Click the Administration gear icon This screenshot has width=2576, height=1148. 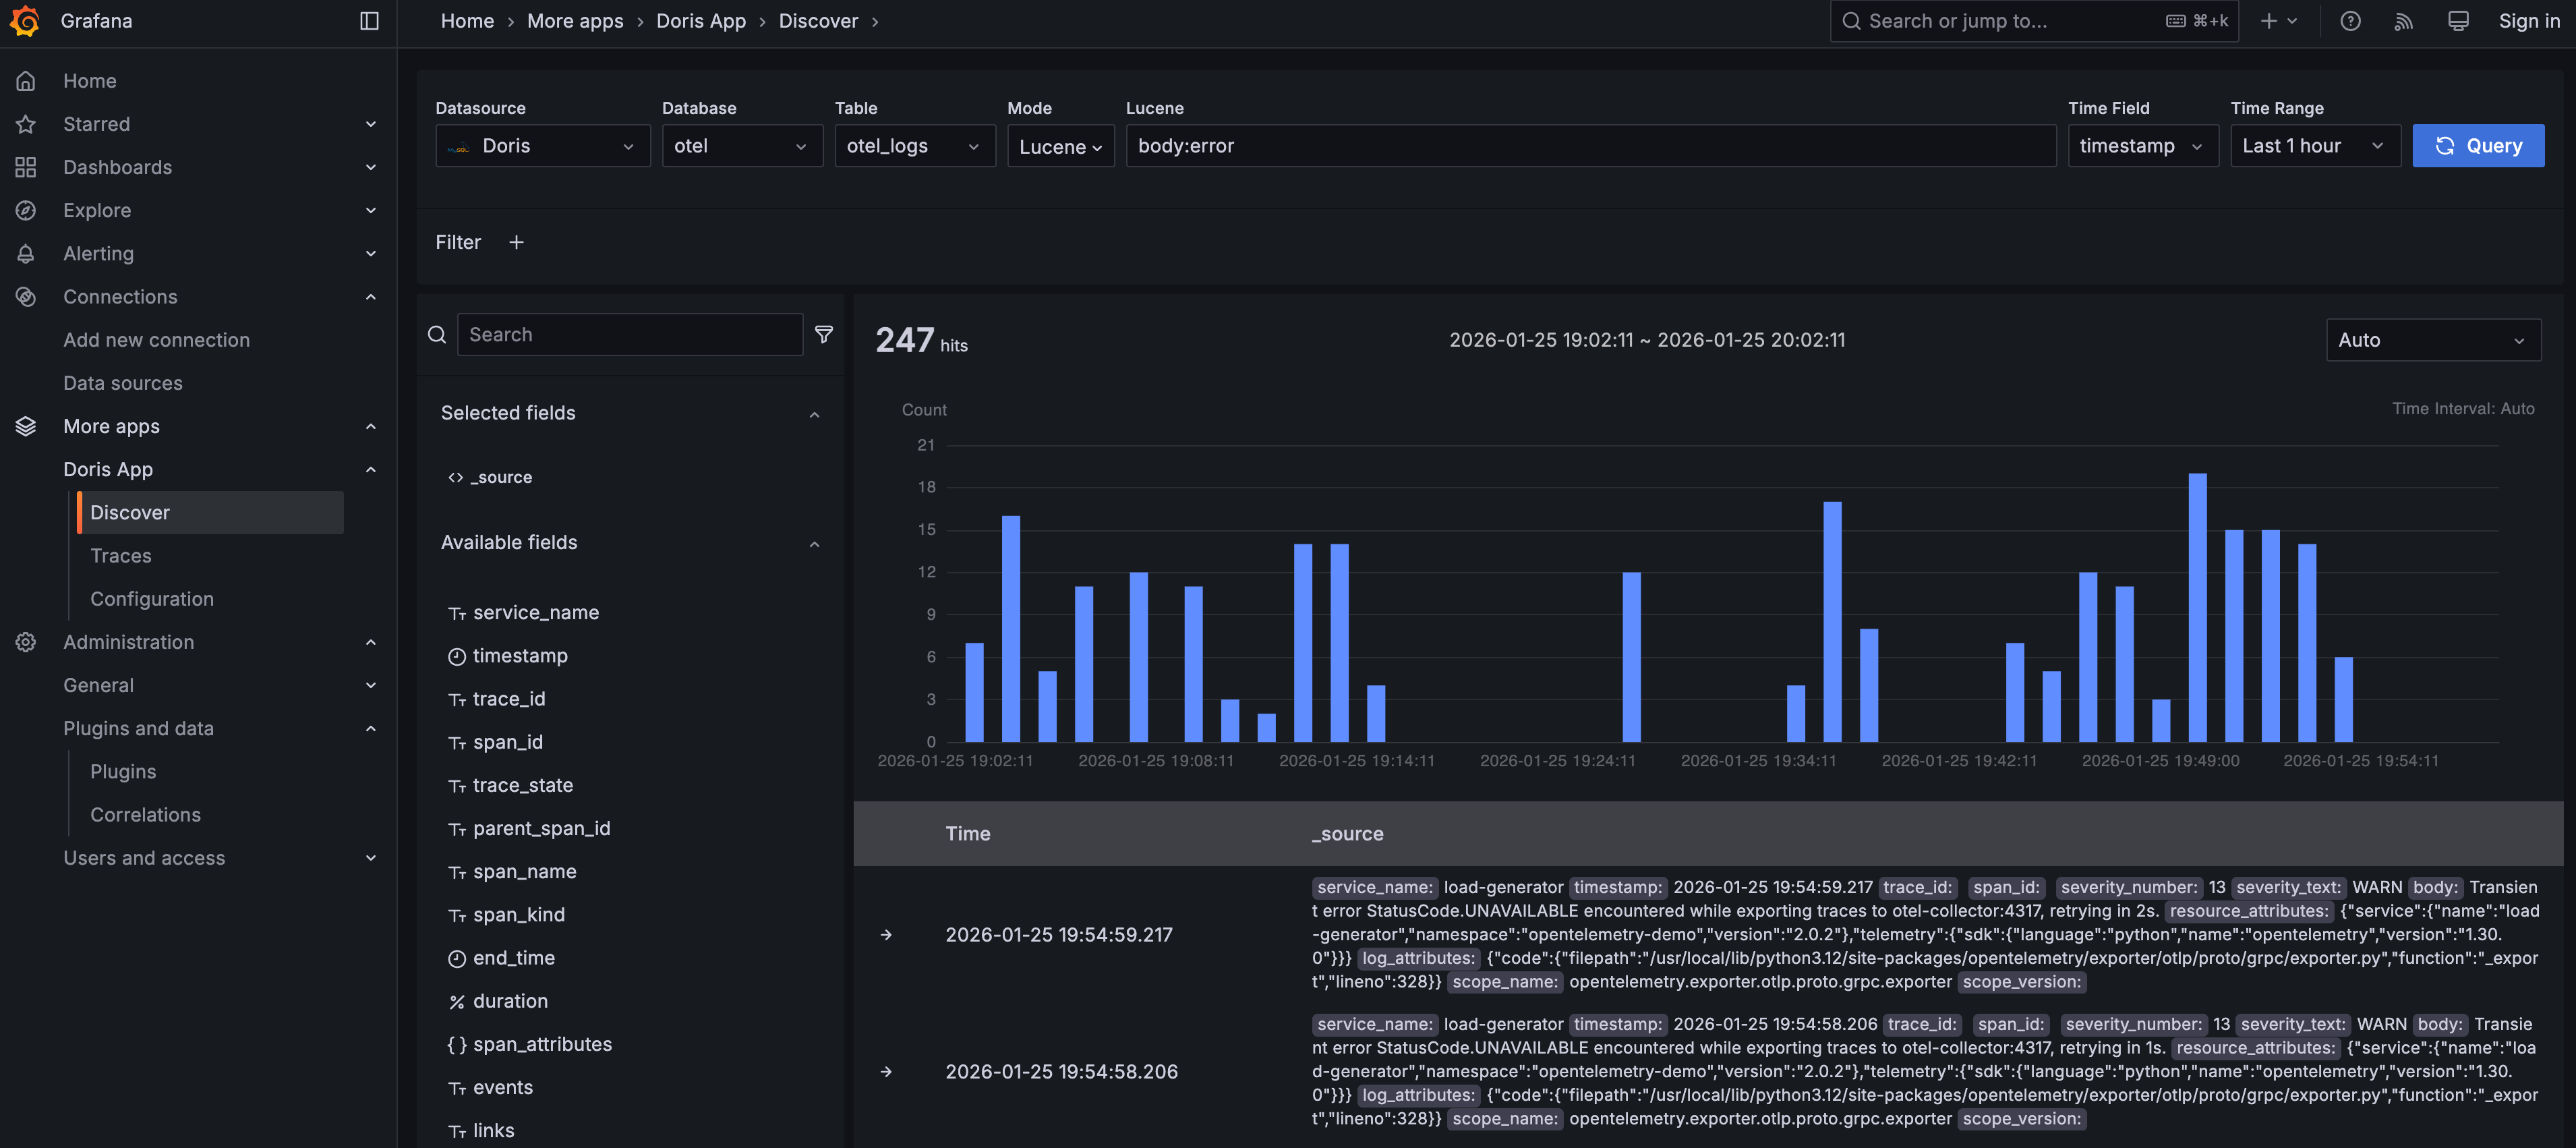[x=26, y=642]
